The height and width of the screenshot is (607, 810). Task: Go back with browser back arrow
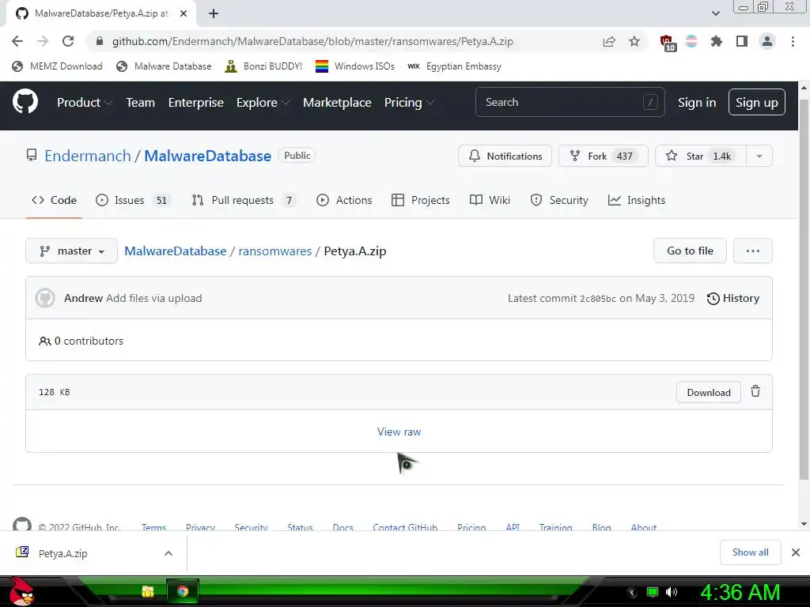[x=17, y=41]
